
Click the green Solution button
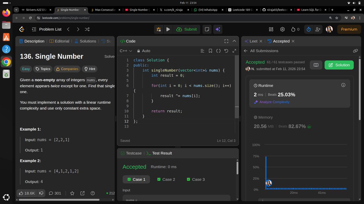[x=339, y=65]
